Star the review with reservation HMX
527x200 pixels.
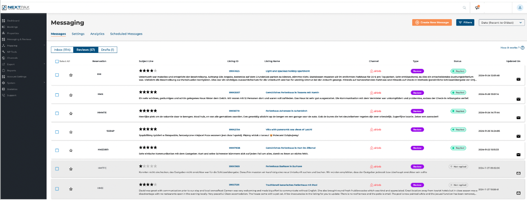[71, 95]
